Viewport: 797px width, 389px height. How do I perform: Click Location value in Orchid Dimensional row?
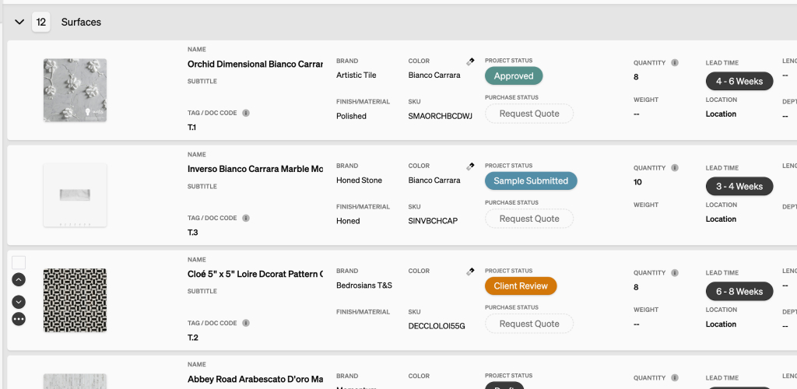721,114
